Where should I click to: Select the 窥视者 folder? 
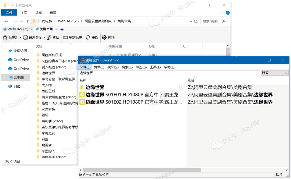pos(47,145)
